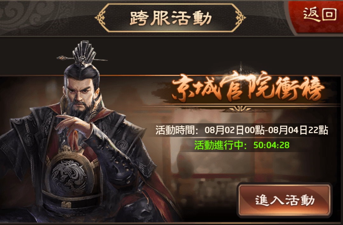Click the 08月02日00點 start date text
The height and width of the screenshot is (225, 343).
pos(234,130)
